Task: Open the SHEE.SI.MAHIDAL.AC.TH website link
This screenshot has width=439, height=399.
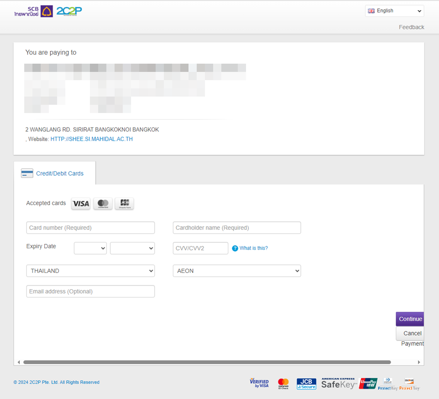Action: tap(92, 139)
